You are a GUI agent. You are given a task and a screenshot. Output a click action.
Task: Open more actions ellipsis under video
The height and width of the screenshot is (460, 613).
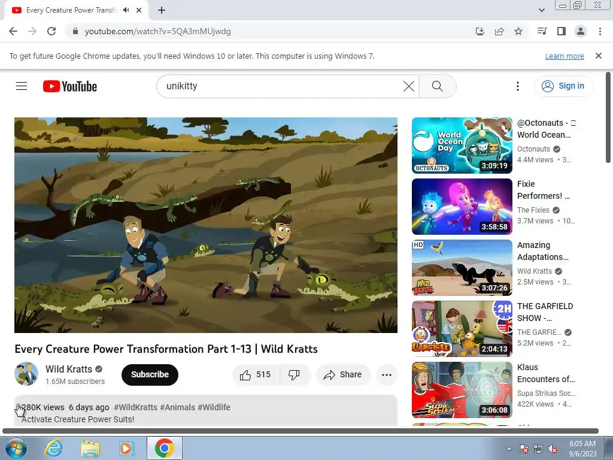coord(387,375)
